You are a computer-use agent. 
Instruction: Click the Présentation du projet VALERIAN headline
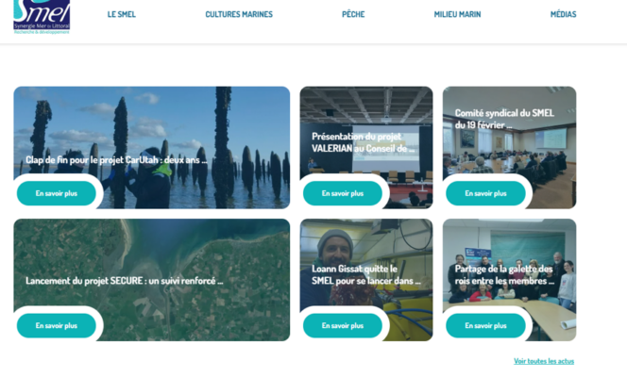click(364, 142)
